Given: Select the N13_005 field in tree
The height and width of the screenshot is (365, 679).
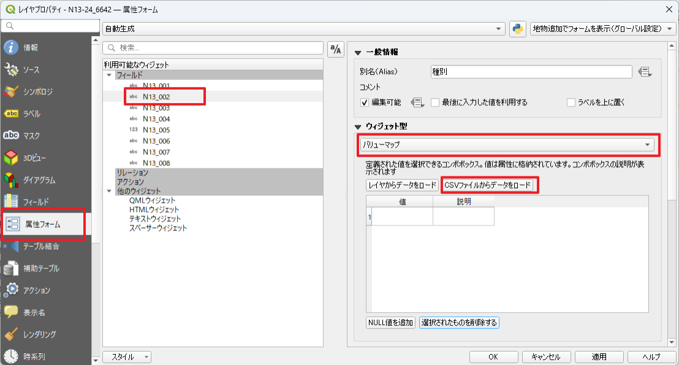Looking at the screenshot, I should 156,130.
